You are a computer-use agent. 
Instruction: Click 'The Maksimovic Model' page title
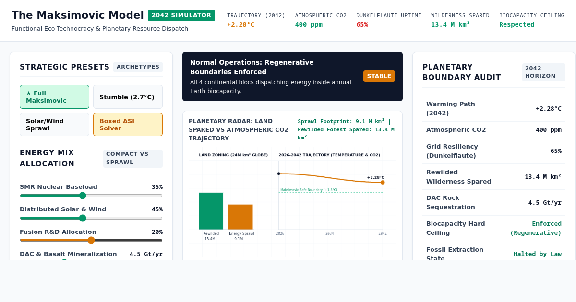tap(78, 15)
